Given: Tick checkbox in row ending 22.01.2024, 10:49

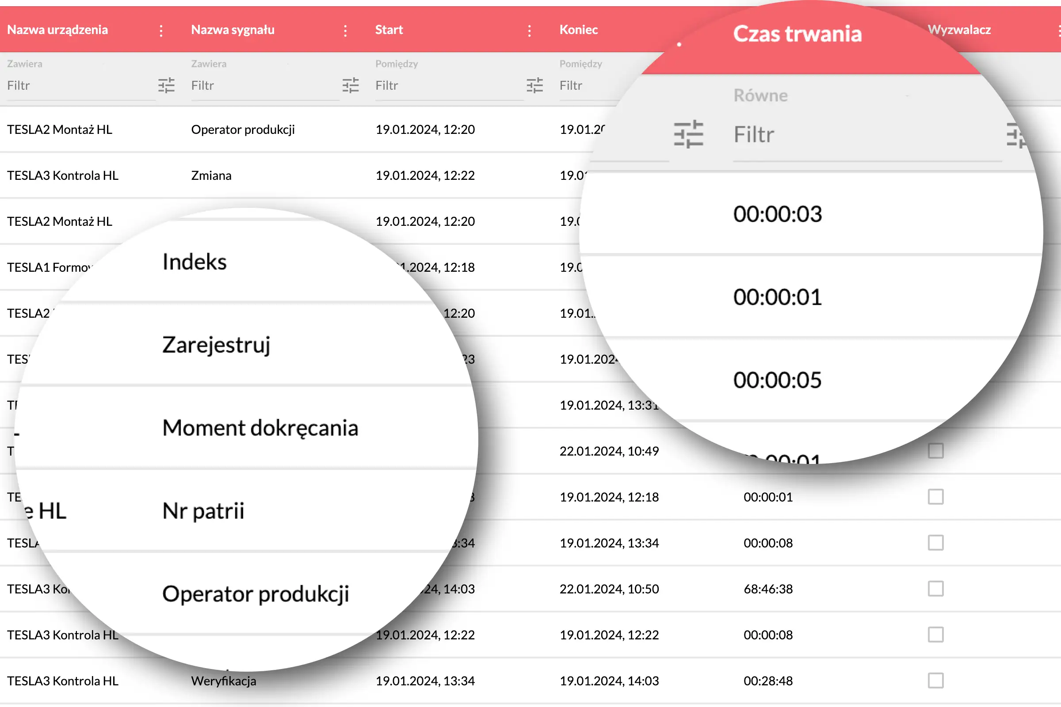Looking at the screenshot, I should (x=935, y=450).
